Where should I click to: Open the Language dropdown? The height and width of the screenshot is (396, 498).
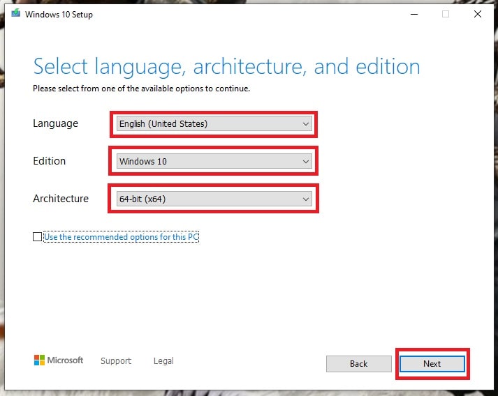214,123
